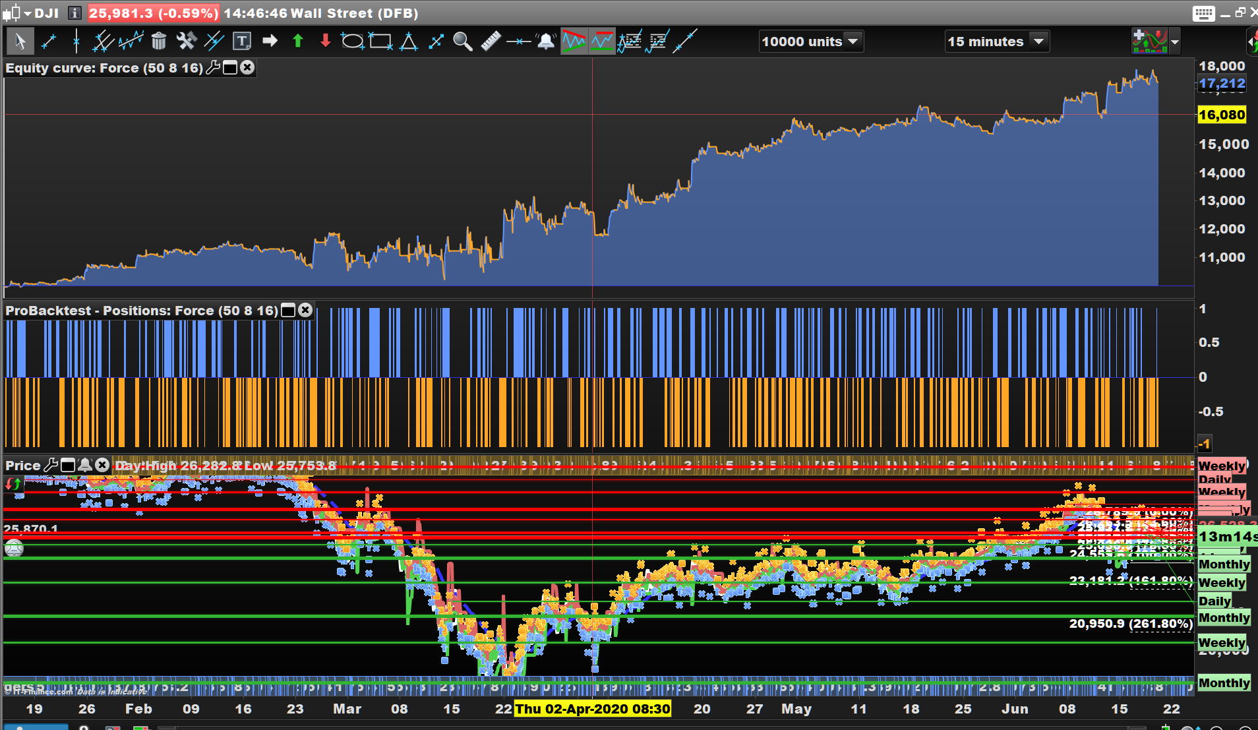Click the Price panel title label
The width and height of the screenshot is (1258, 730).
point(23,466)
